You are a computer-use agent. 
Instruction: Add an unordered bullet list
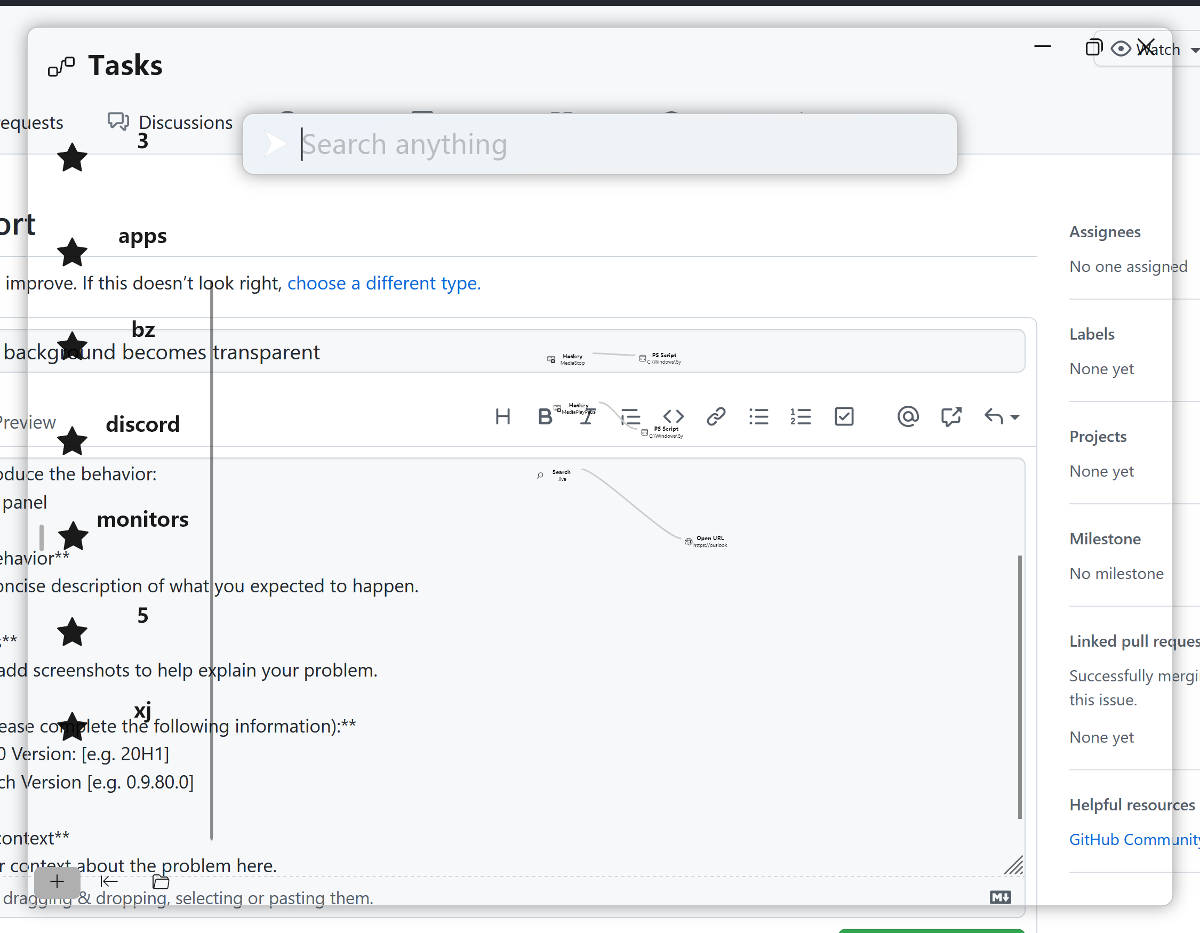(x=758, y=416)
